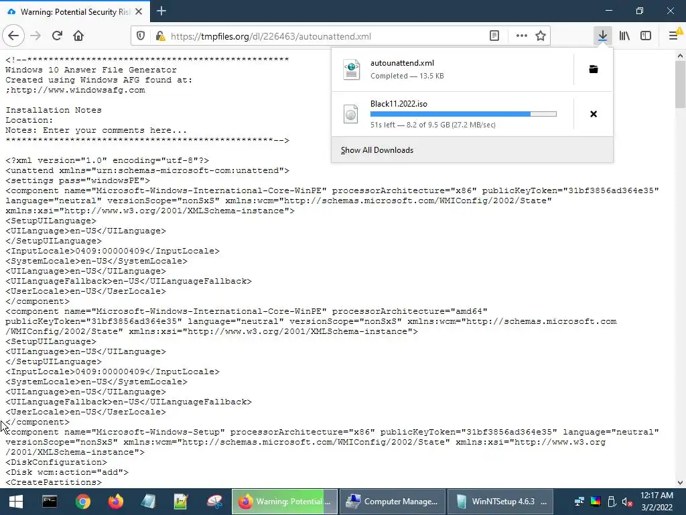Open folder containing autounattend.xml

[594, 69]
